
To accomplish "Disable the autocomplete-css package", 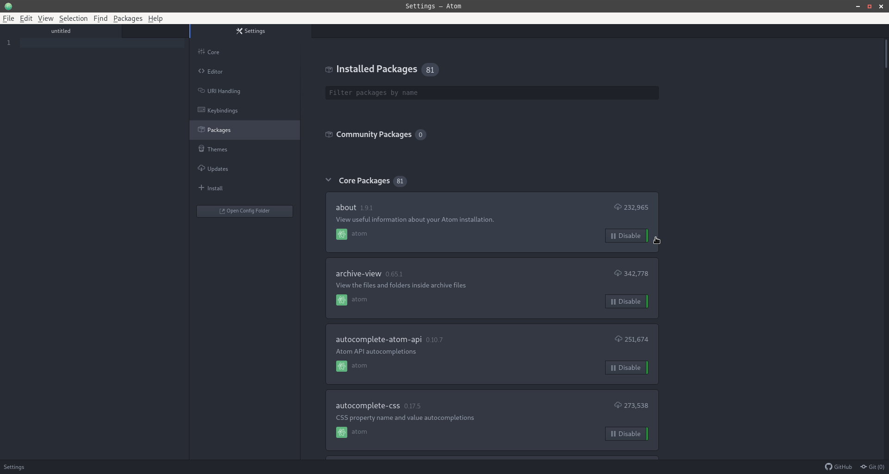I will (x=626, y=434).
